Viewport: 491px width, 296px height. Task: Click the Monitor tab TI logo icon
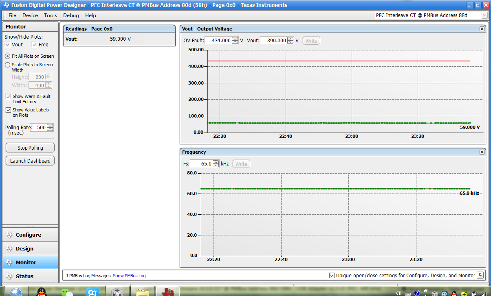(x=9, y=262)
